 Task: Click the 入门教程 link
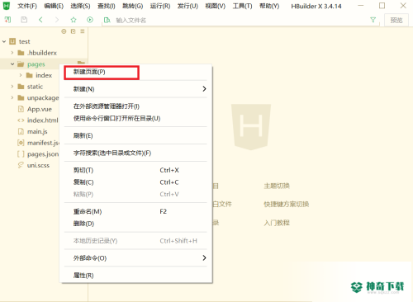(x=277, y=223)
